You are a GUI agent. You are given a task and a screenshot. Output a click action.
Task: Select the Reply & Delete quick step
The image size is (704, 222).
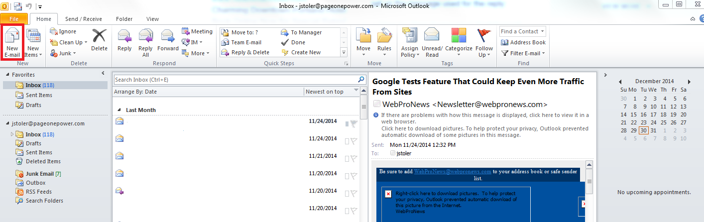pos(245,52)
